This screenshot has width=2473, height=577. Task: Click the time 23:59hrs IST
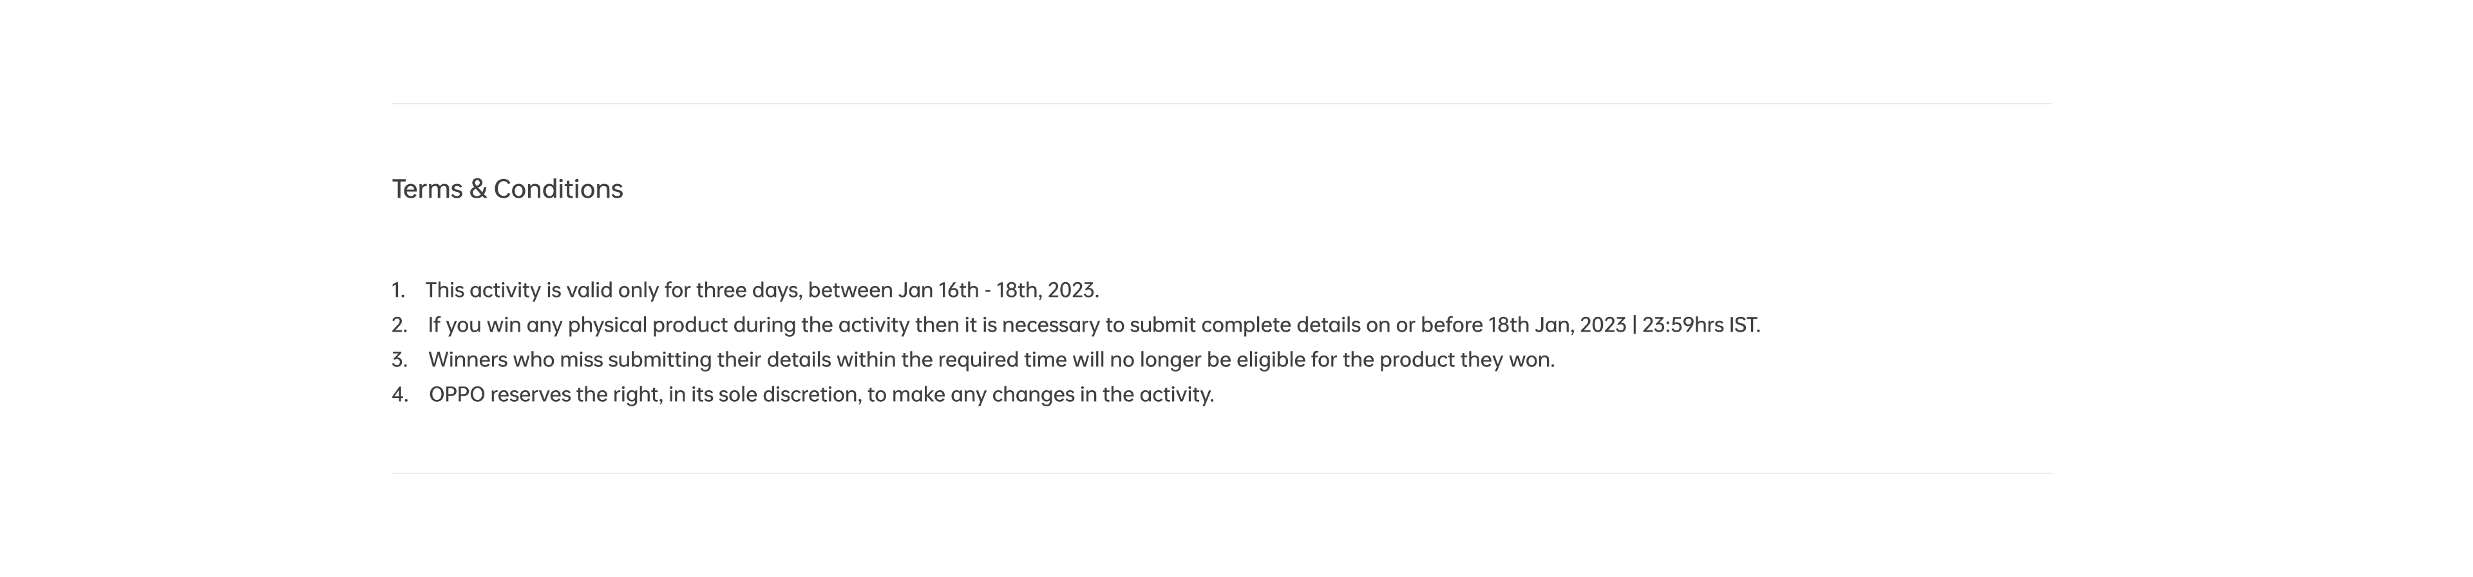coord(1700,325)
